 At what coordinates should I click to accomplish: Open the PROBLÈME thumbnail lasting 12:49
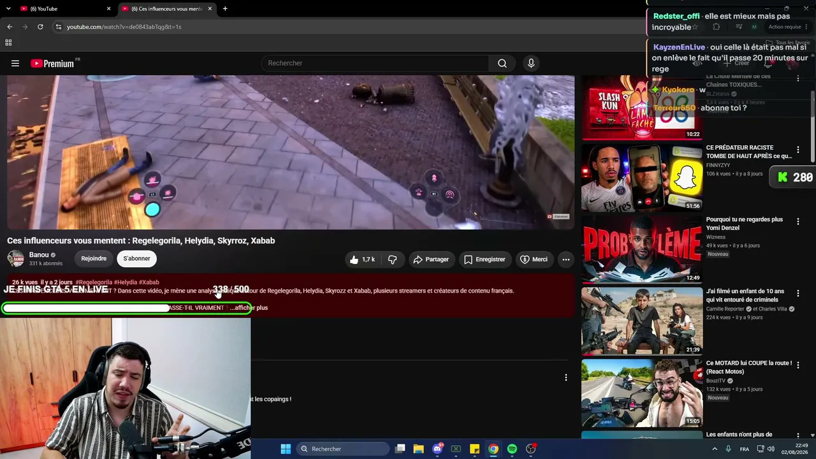coord(642,249)
